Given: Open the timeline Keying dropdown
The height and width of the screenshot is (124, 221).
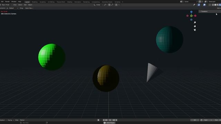Looking at the screenshot, I should 11,120.
